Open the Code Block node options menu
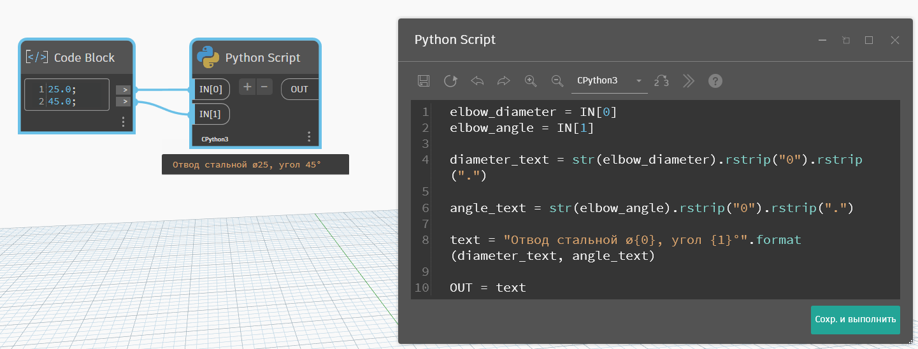 pyautogui.click(x=124, y=122)
